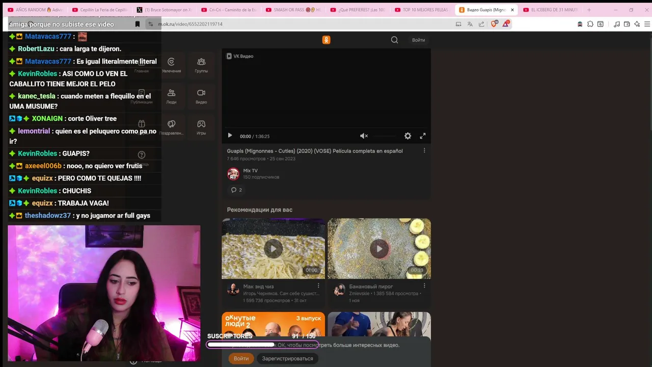The height and width of the screenshot is (367, 652).
Task: Switch to SMASH OR PASS tab
Action: [x=294, y=10]
